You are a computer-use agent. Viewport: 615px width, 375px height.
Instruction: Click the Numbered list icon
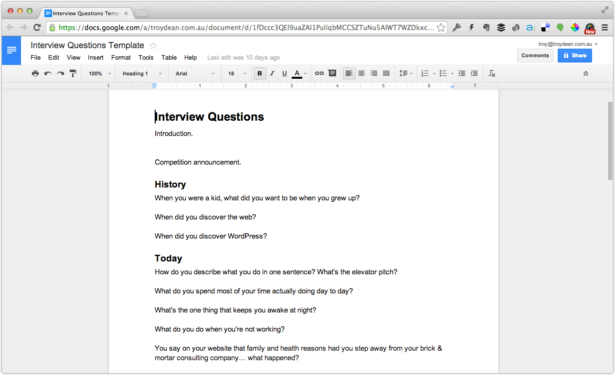coord(425,73)
